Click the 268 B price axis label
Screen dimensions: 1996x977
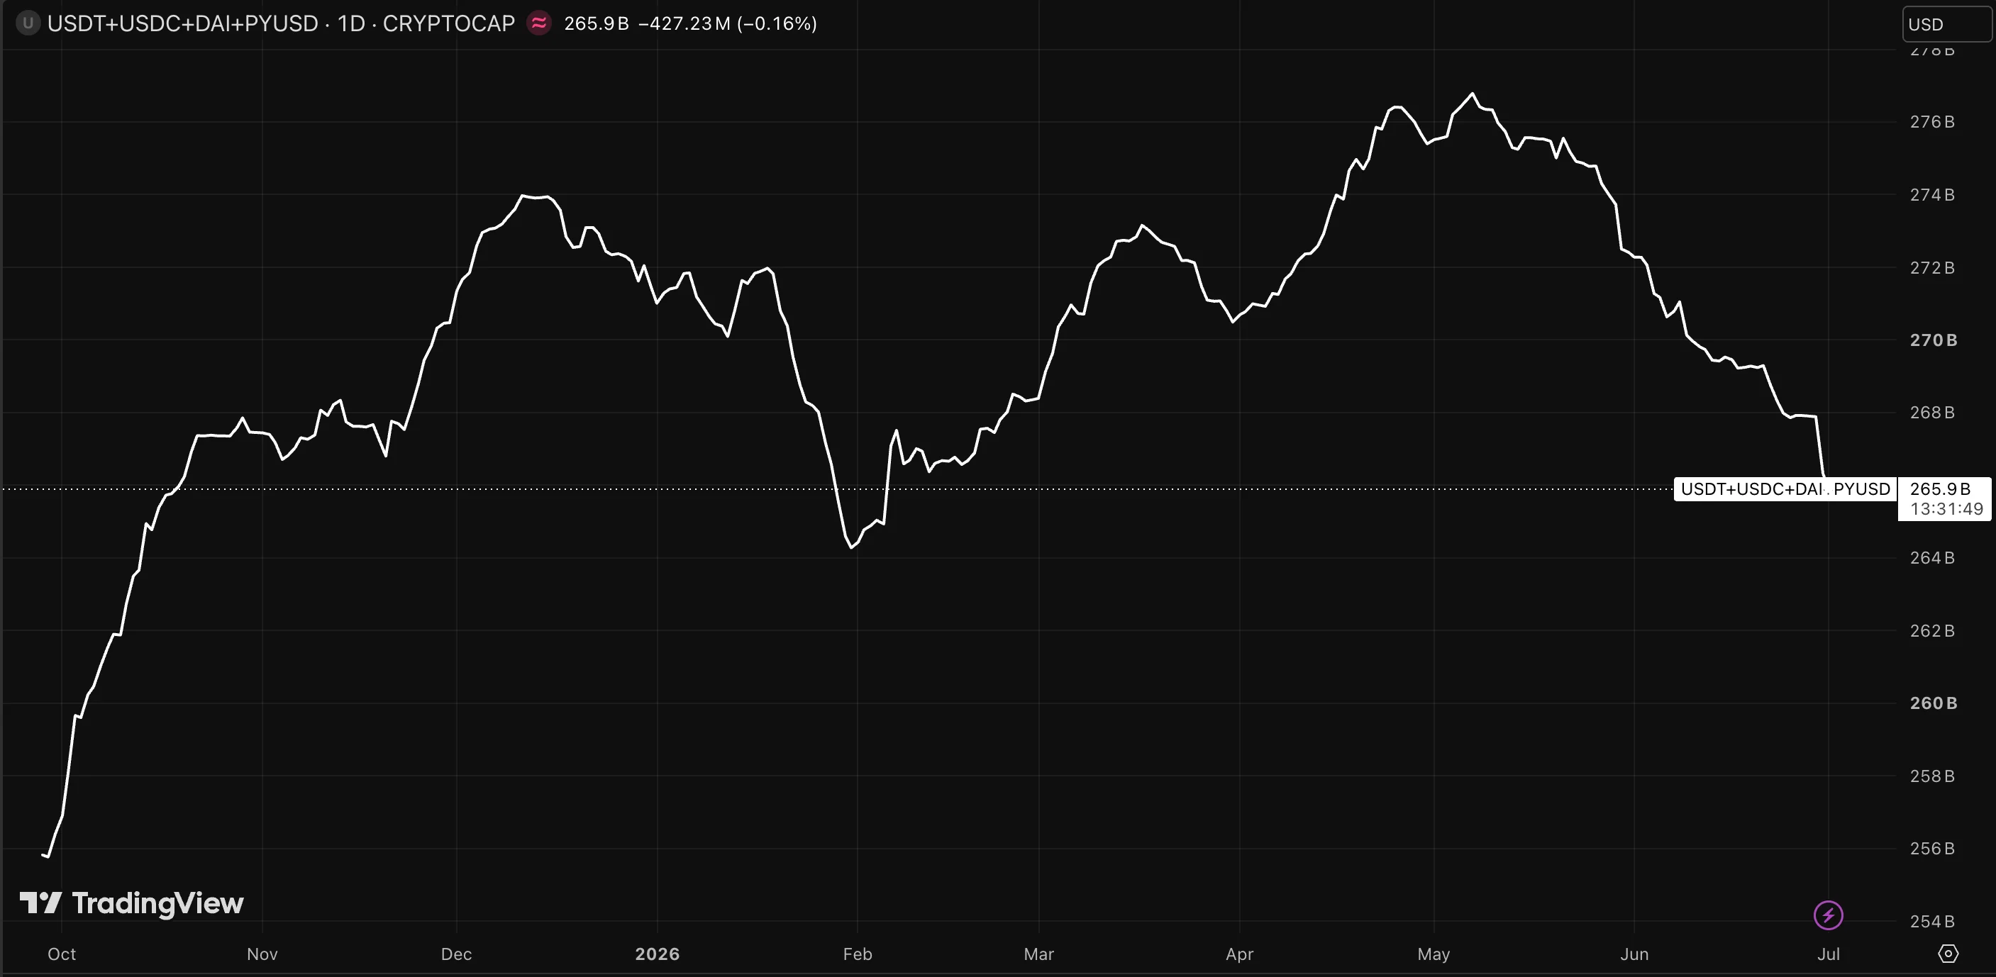click(x=1932, y=412)
